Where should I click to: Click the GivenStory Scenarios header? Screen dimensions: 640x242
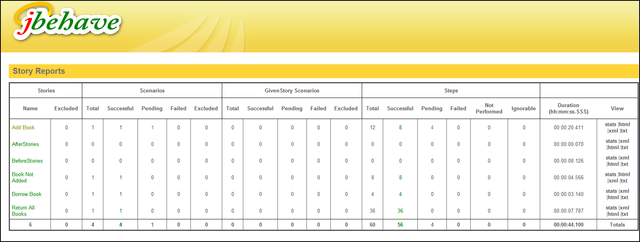point(292,90)
